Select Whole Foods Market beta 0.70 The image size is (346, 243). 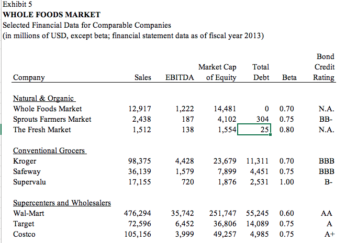coord(287,109)
